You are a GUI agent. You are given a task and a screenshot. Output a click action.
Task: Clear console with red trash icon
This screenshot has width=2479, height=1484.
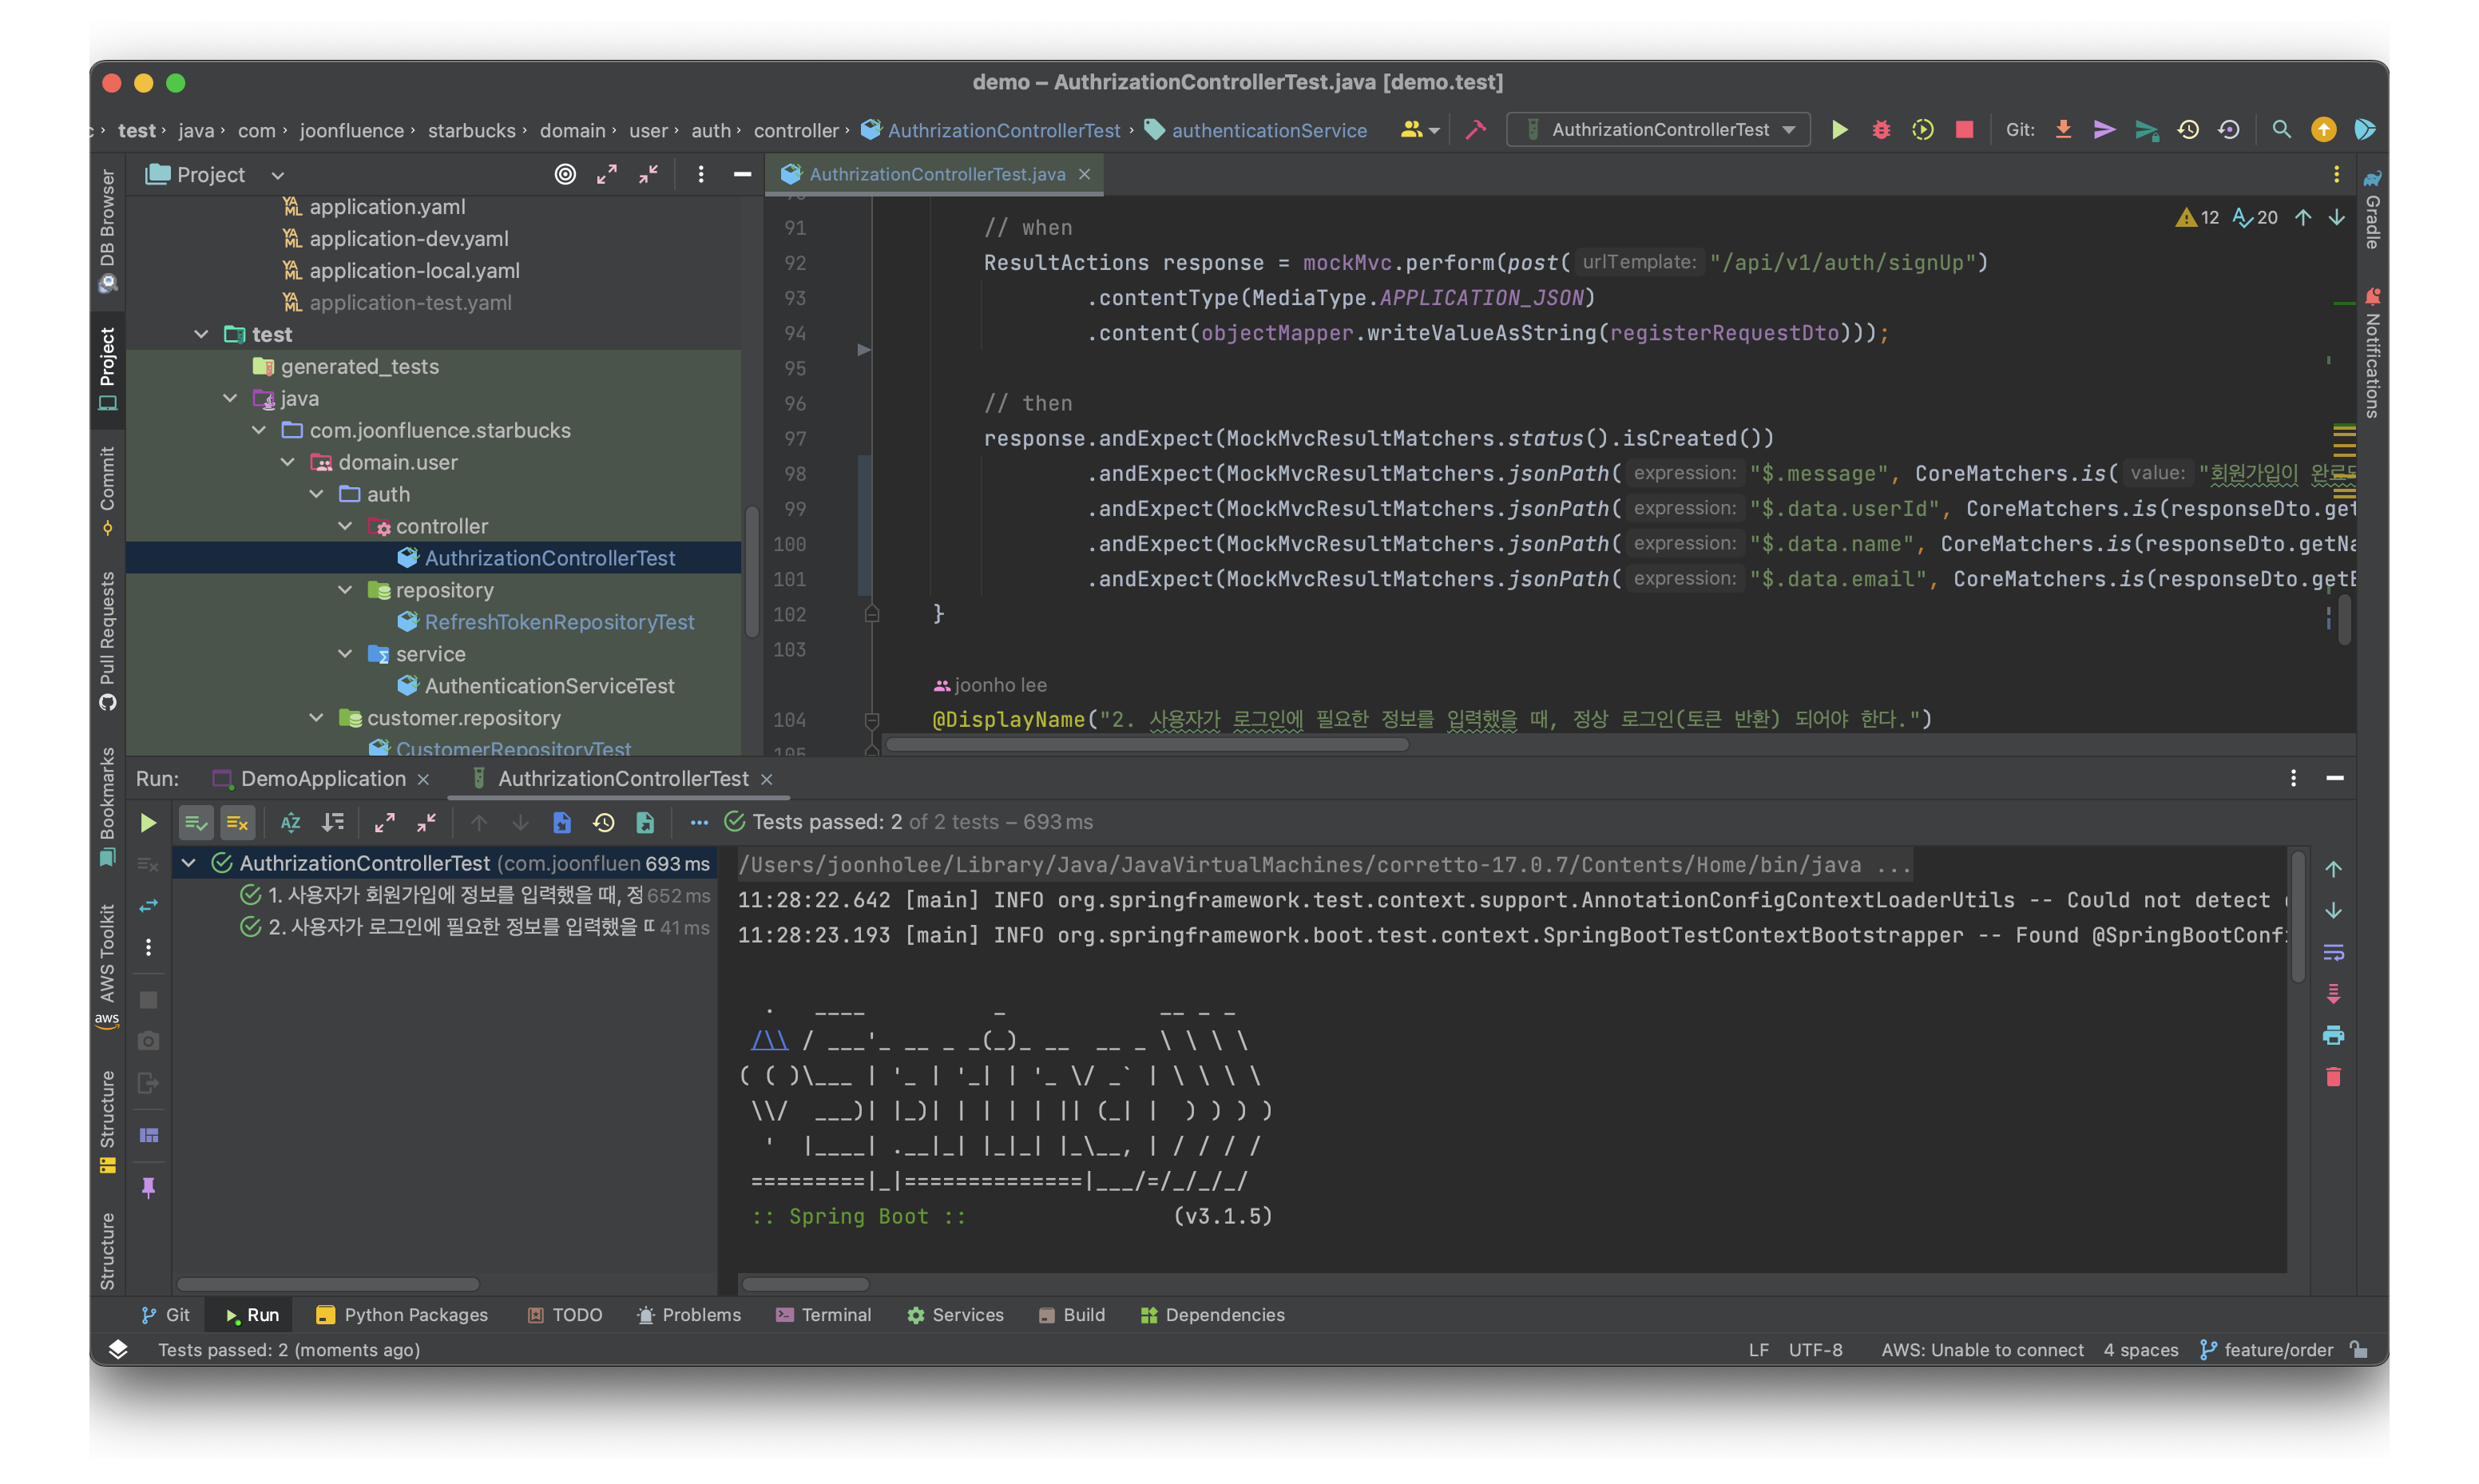(x=2333, y=1077)
